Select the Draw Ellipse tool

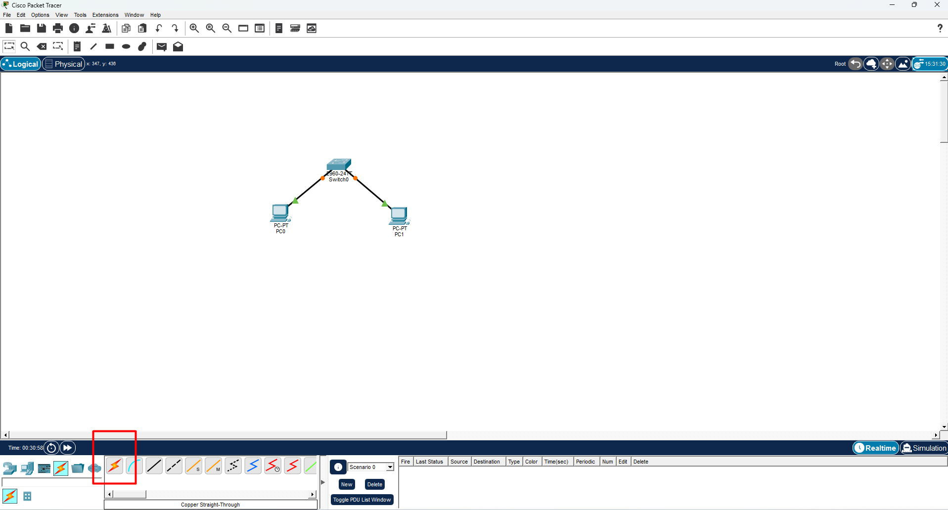(x=126, y=46)
